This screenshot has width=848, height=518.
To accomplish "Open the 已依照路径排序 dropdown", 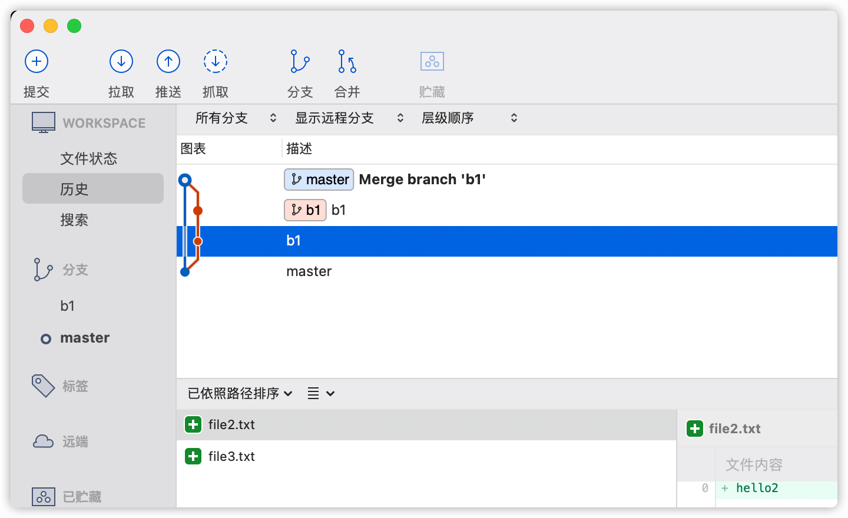I will click(x=238, y=393).
